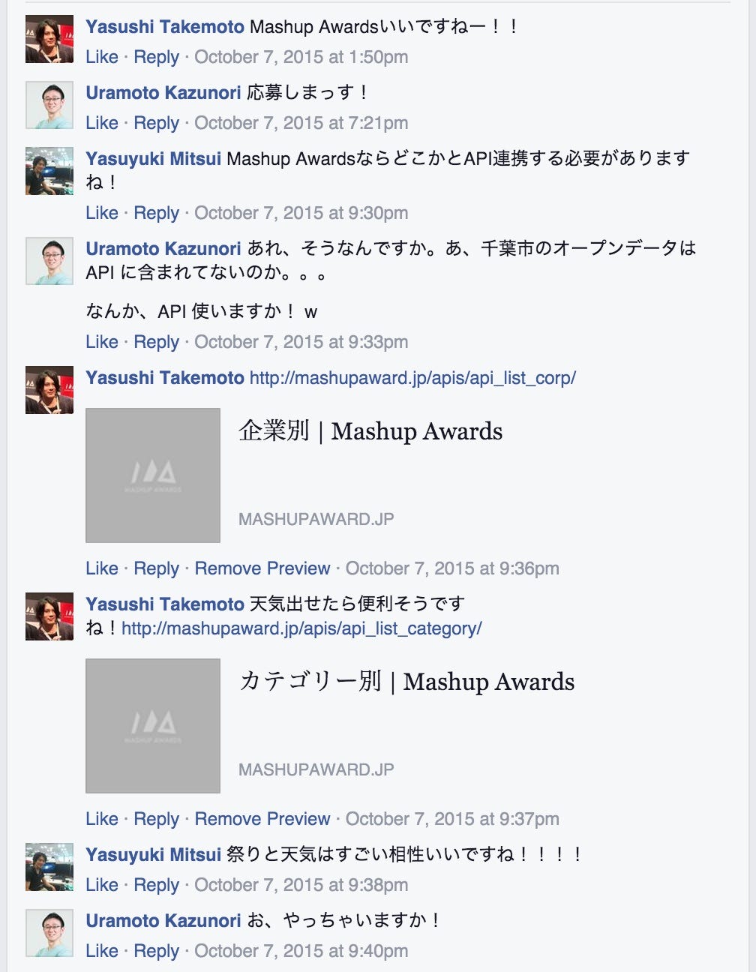Screen dimensions: 756x972
Task: Like the comment posted at 1:50pm
Action: coord(102,57)
